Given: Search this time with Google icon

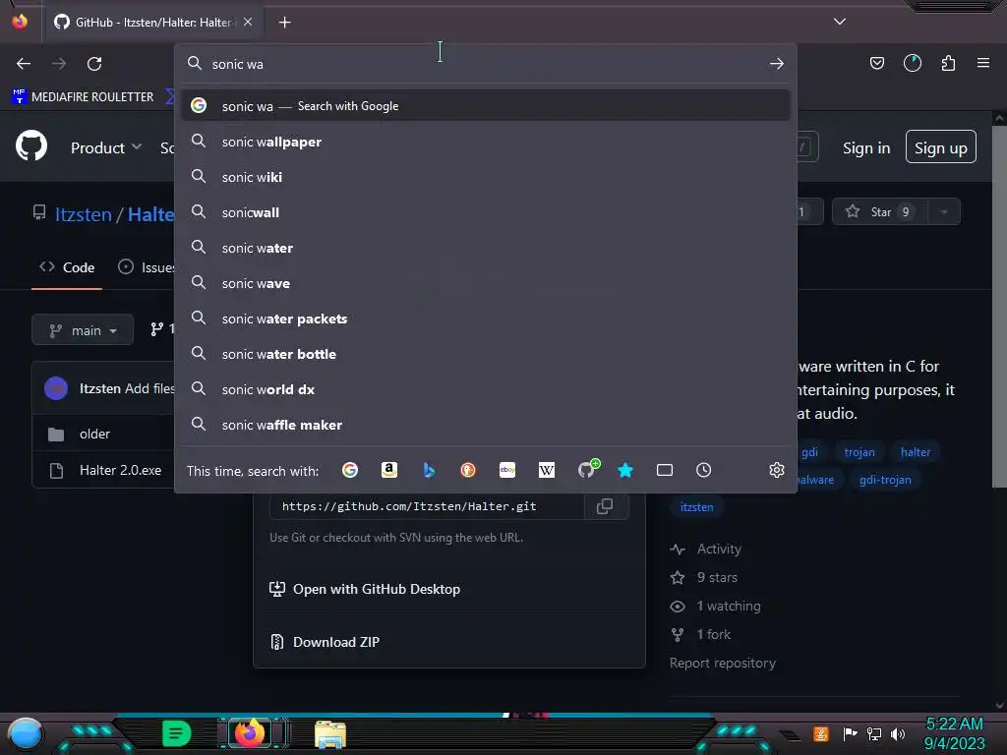Looking at the screenshot, I should point(350,470).
